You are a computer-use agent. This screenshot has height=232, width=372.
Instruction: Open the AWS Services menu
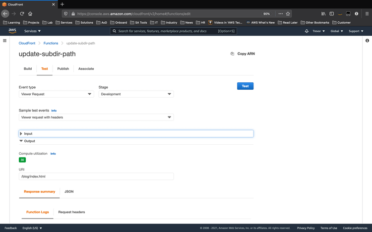[x=32, y=31]
